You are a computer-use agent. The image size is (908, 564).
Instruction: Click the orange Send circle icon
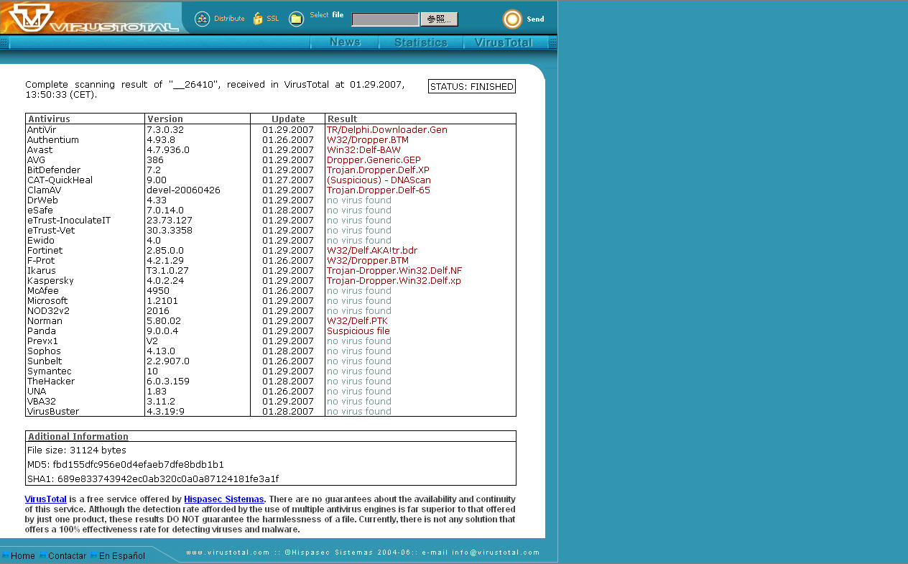[x=512, y=19]
